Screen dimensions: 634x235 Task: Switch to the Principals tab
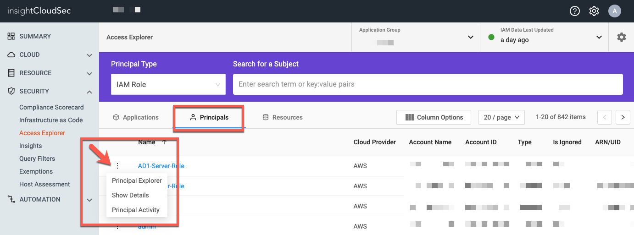(209, 117)
